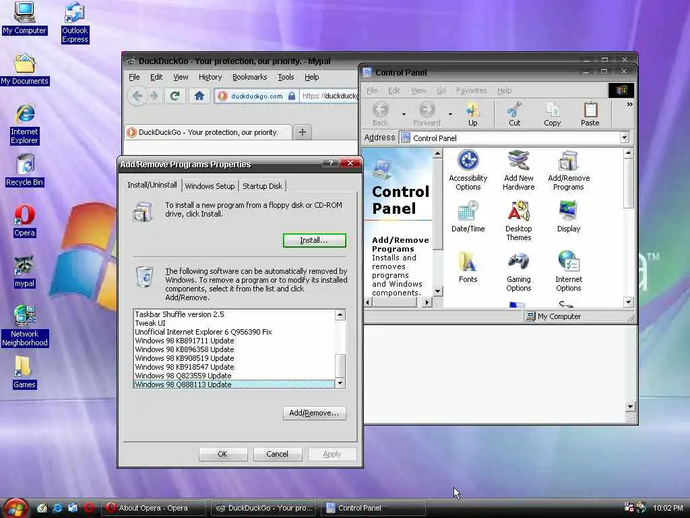Select Taskbar Shuffle version 2.5 entry
Viewport: 690px width, 518px height.
234,314
